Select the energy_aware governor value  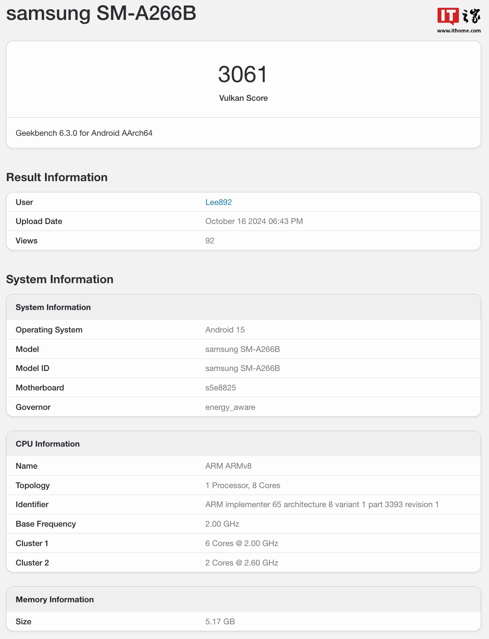pos(230,407)
